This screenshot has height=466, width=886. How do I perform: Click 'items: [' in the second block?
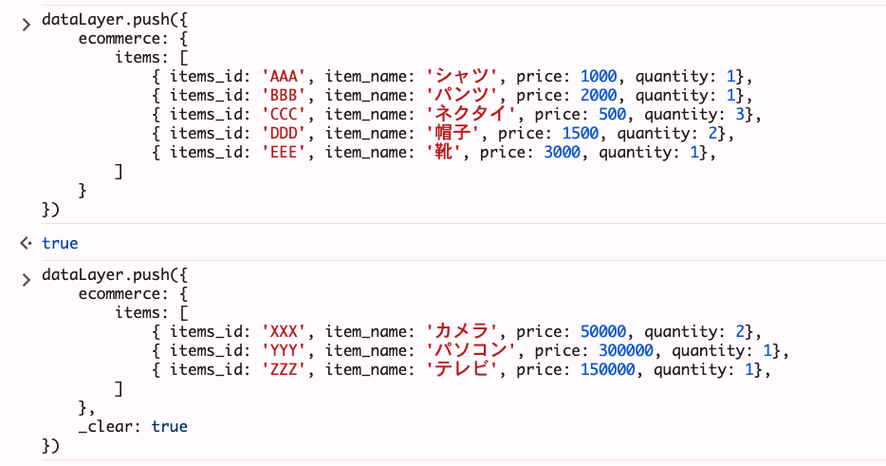click(152, 313)
